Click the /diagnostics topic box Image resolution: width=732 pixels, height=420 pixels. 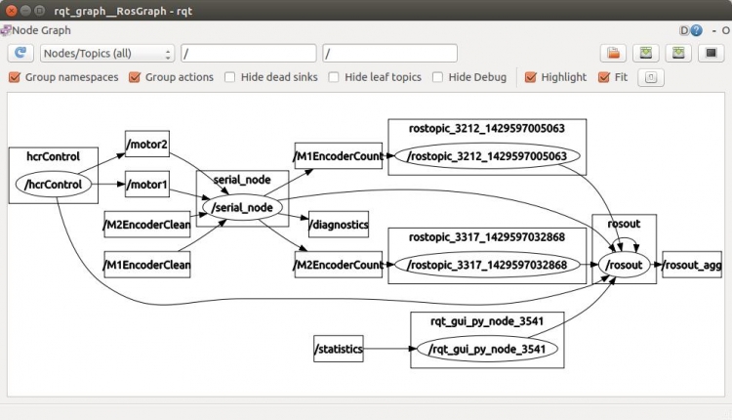pos(339,226)
